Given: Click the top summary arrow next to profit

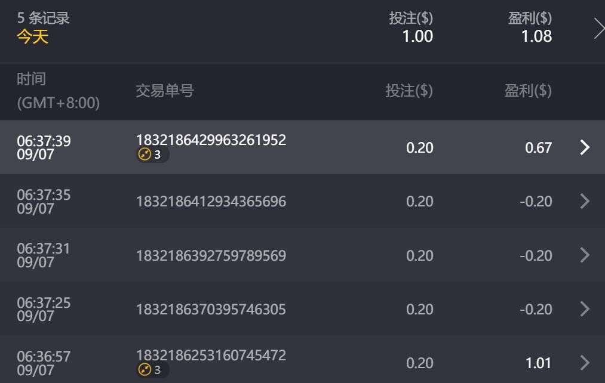Looking at the screenshot, I should click(598, 28).
